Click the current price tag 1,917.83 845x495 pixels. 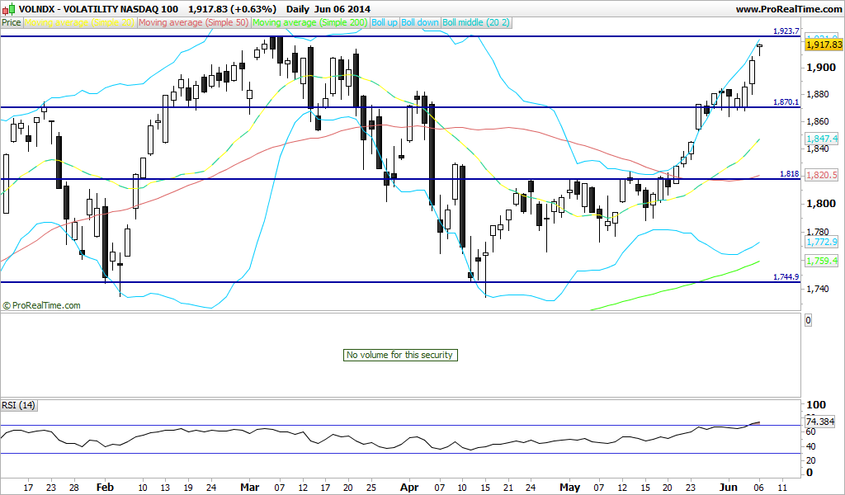[x=824, y=45]
